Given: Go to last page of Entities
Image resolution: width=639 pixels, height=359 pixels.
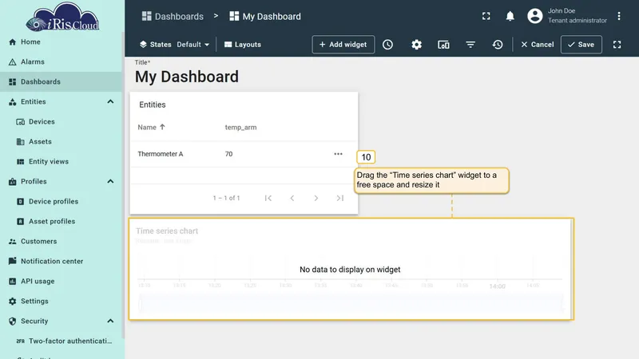Looking at the screenshot, I should click(x=340, y=198).
